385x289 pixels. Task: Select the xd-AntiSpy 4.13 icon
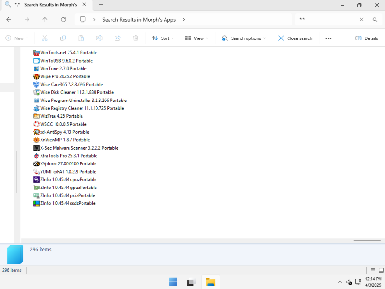(36, 132)
